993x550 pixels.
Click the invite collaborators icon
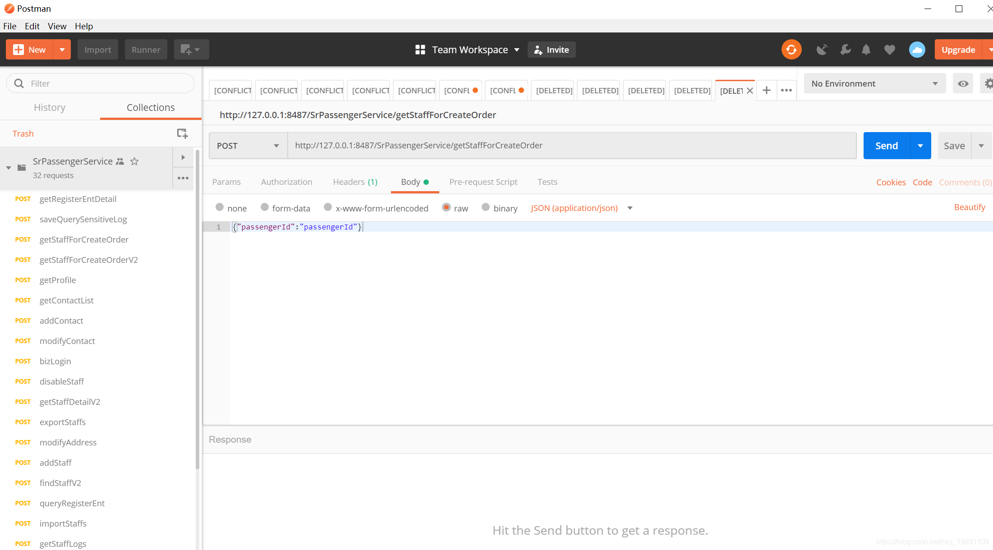pyautogui.click(x=552, y=50)
